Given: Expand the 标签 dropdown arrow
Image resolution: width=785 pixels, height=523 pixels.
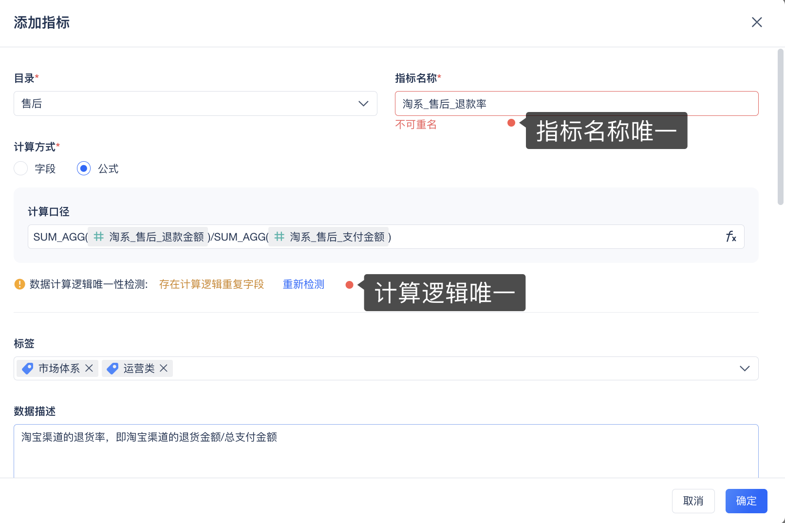Looking at the screenshot, I should point(745,369).
